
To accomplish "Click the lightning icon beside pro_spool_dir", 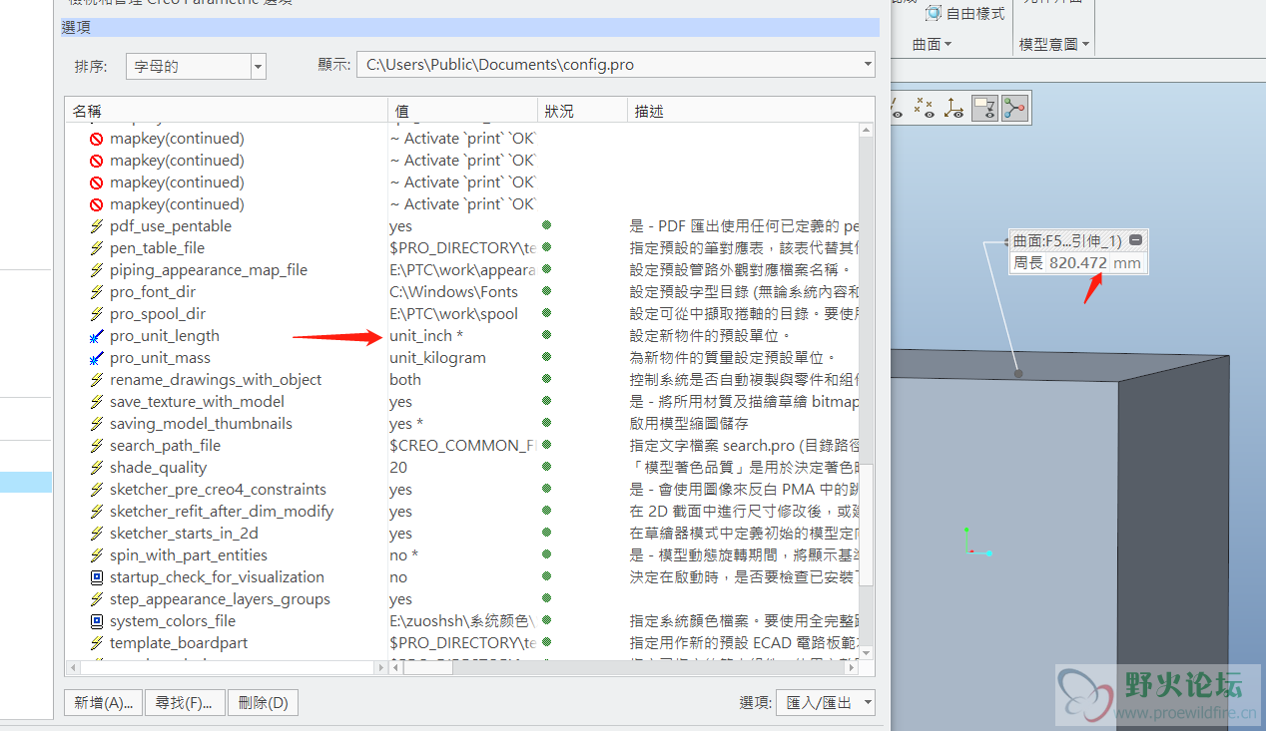I will (x=97, y=314).
